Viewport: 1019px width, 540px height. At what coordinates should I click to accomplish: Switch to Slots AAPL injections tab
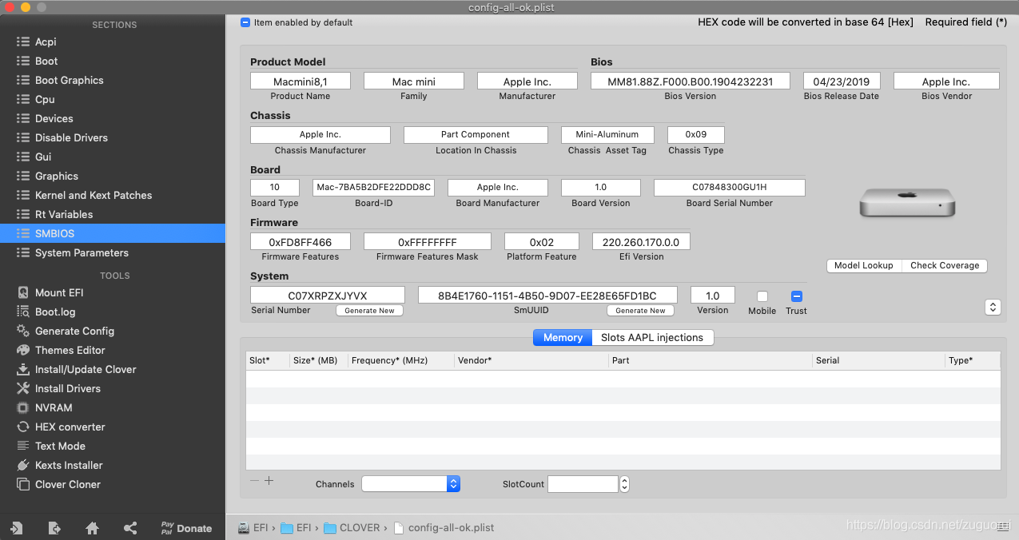[x=652, y=337]
